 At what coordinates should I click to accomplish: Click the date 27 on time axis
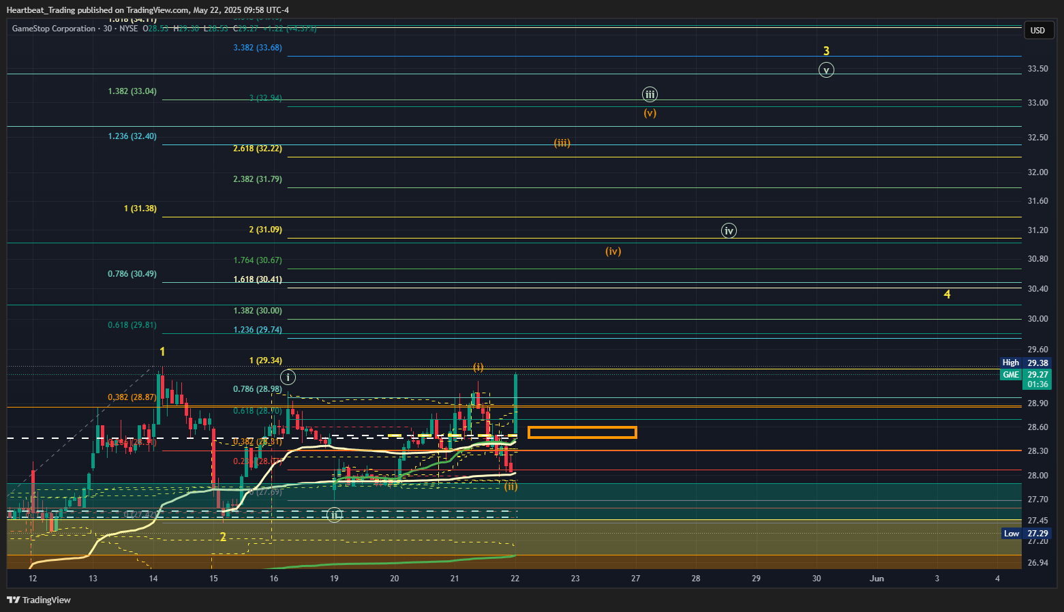tap(636, 579)
